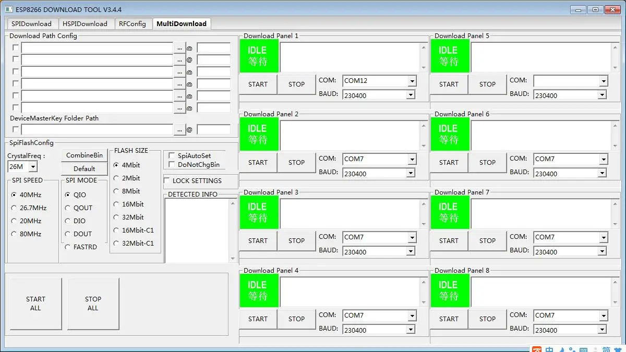626x352 pixels.
Task: Select the MultiDownload tab
Action: pos(182,23)
